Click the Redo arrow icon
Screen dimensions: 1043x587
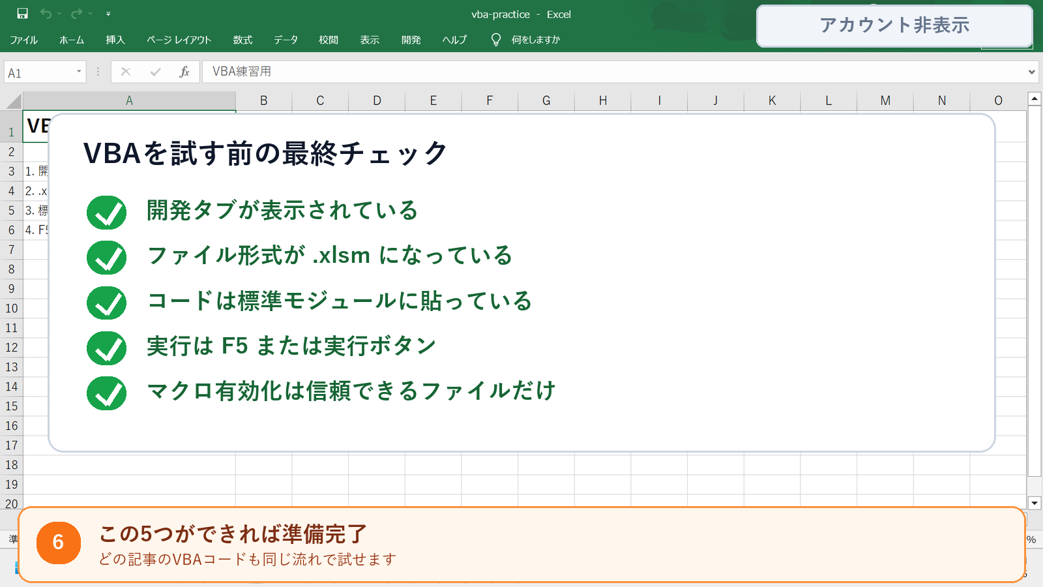(x=77, y=13)
